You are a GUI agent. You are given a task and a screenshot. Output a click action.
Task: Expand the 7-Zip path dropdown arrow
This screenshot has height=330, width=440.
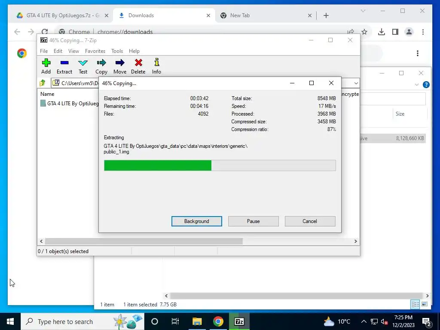point(356,83)
